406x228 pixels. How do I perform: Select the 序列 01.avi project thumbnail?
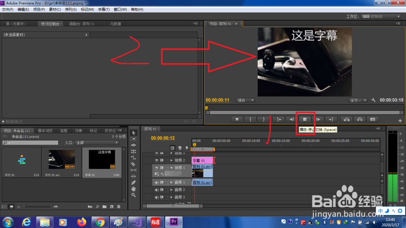point(62,159)
